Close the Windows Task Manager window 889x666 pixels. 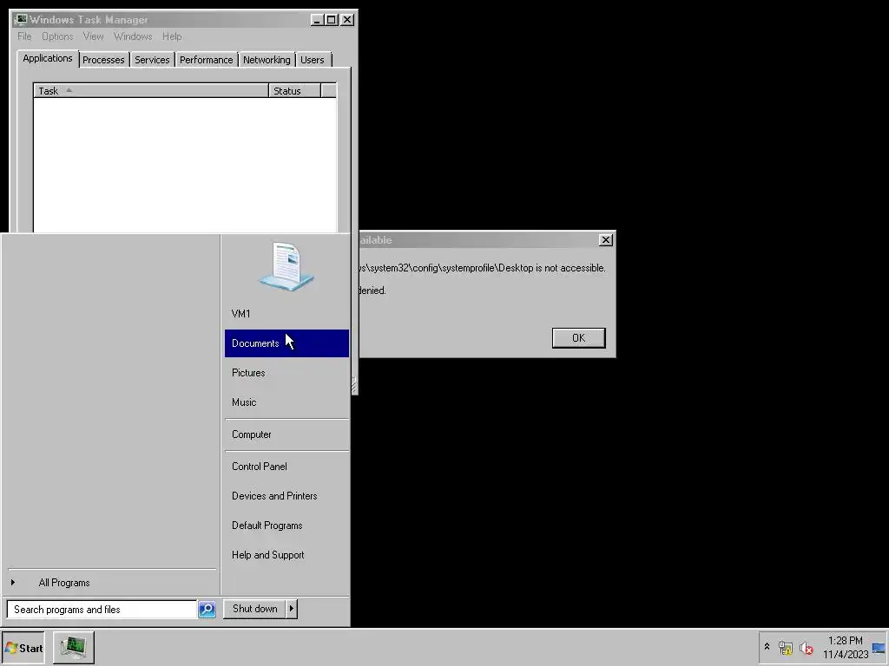(347, 20)
